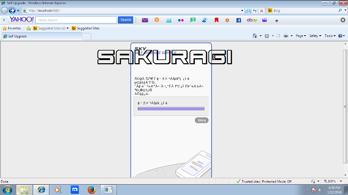Viewport: 348px width, 195px height.
Task: Click the browser Home icon
Action: (255, 36)
